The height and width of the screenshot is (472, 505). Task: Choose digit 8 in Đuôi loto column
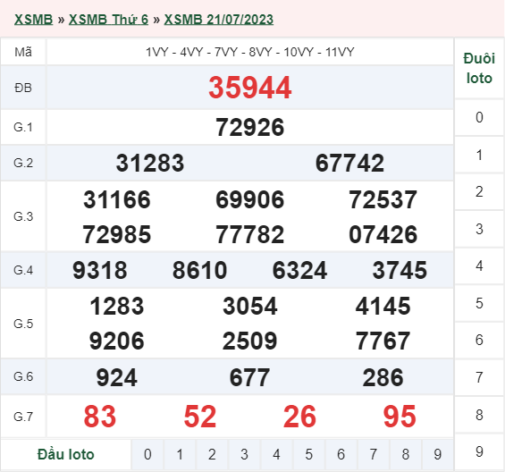479,415
